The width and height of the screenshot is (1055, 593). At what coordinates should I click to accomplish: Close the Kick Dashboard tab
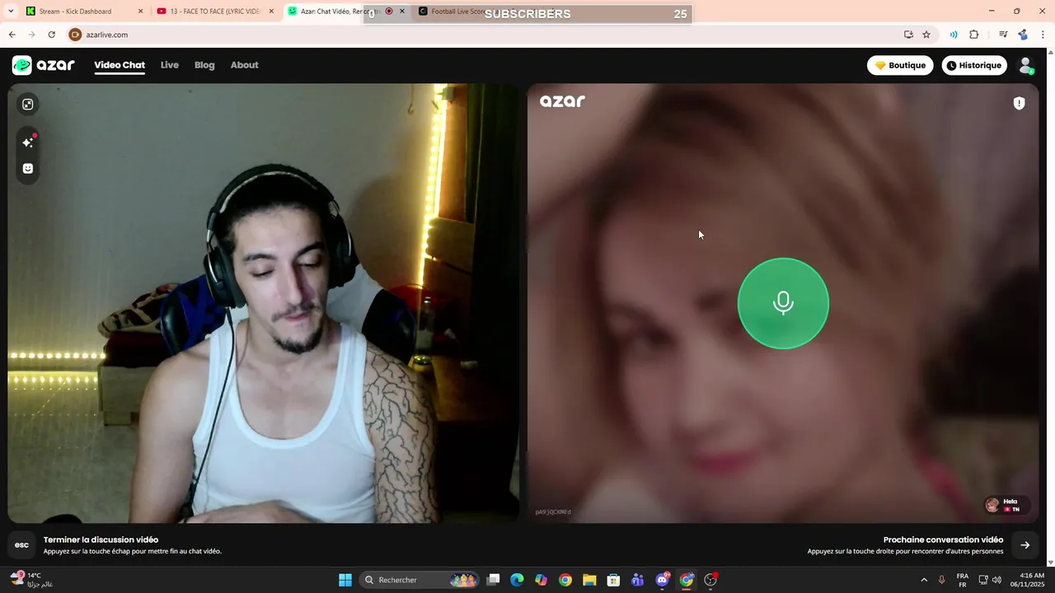tap(140, 12)
